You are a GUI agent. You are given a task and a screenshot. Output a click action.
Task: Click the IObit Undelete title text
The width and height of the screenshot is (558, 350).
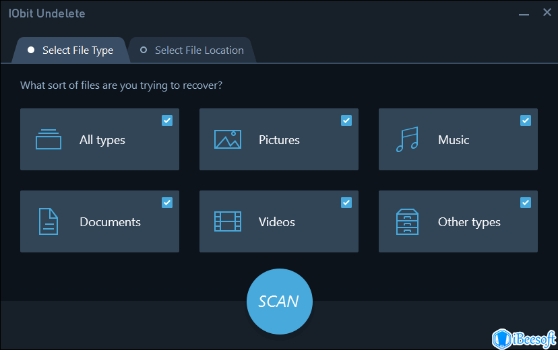click(x=46, y=13)
